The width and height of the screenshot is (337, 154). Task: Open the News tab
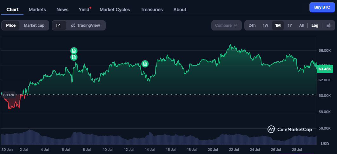point(62,10)
